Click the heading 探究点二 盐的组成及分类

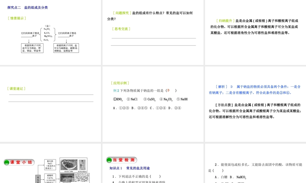tap(28, 8)
